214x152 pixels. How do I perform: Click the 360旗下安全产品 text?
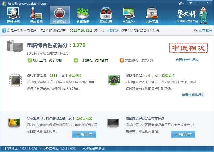pos(188,21)
